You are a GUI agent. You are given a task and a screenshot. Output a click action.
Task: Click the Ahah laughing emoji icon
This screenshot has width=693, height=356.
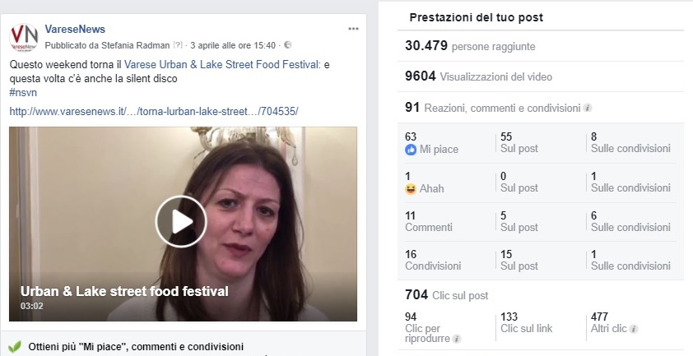point(412,189)
